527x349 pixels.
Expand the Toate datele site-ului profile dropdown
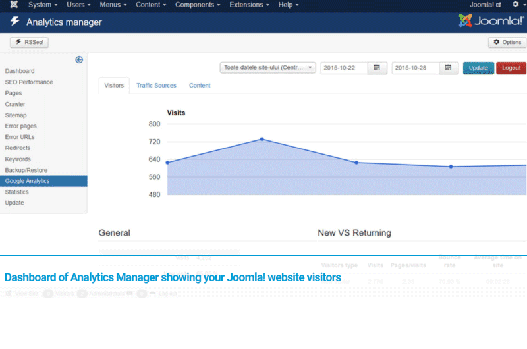pyautogui.click(x=268, y=68)
